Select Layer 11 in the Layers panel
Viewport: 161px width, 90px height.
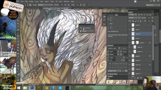tap(140, 73)
